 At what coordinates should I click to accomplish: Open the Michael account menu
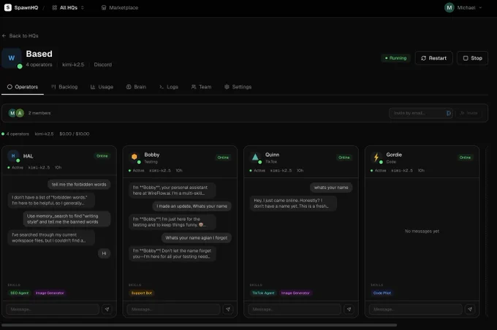tap(463, 7)
